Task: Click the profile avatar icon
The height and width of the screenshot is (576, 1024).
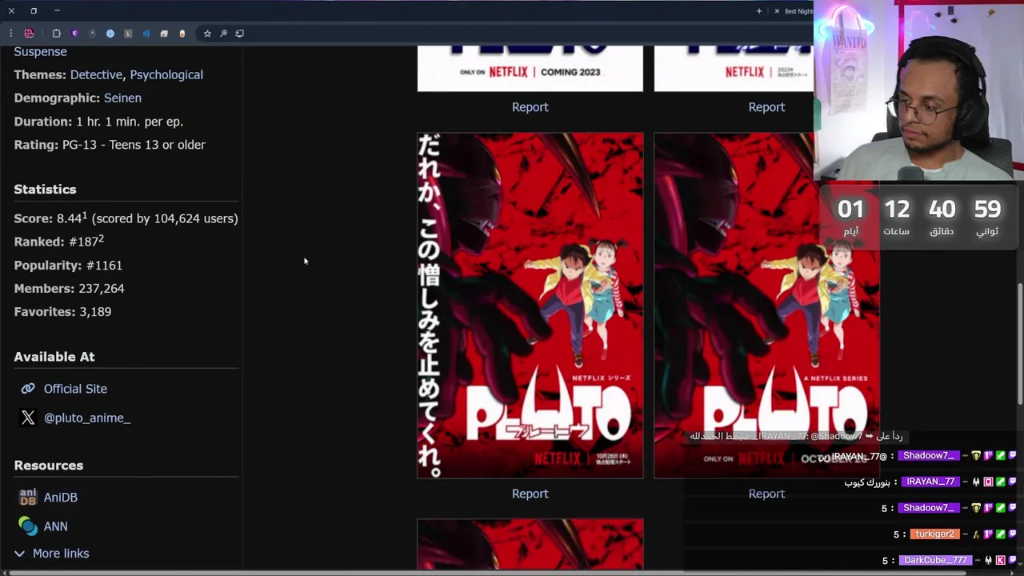Action: click(30, 34)
